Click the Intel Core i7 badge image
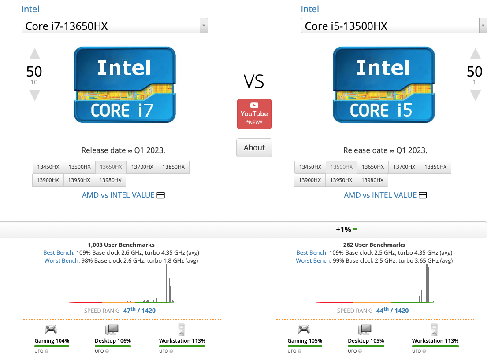Image resolution: width=491 pixels, height=362 pixels. [x=125, y=85]
